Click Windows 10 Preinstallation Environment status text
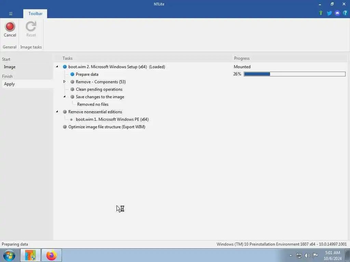The image size is (350, 262). click(282, 244)
